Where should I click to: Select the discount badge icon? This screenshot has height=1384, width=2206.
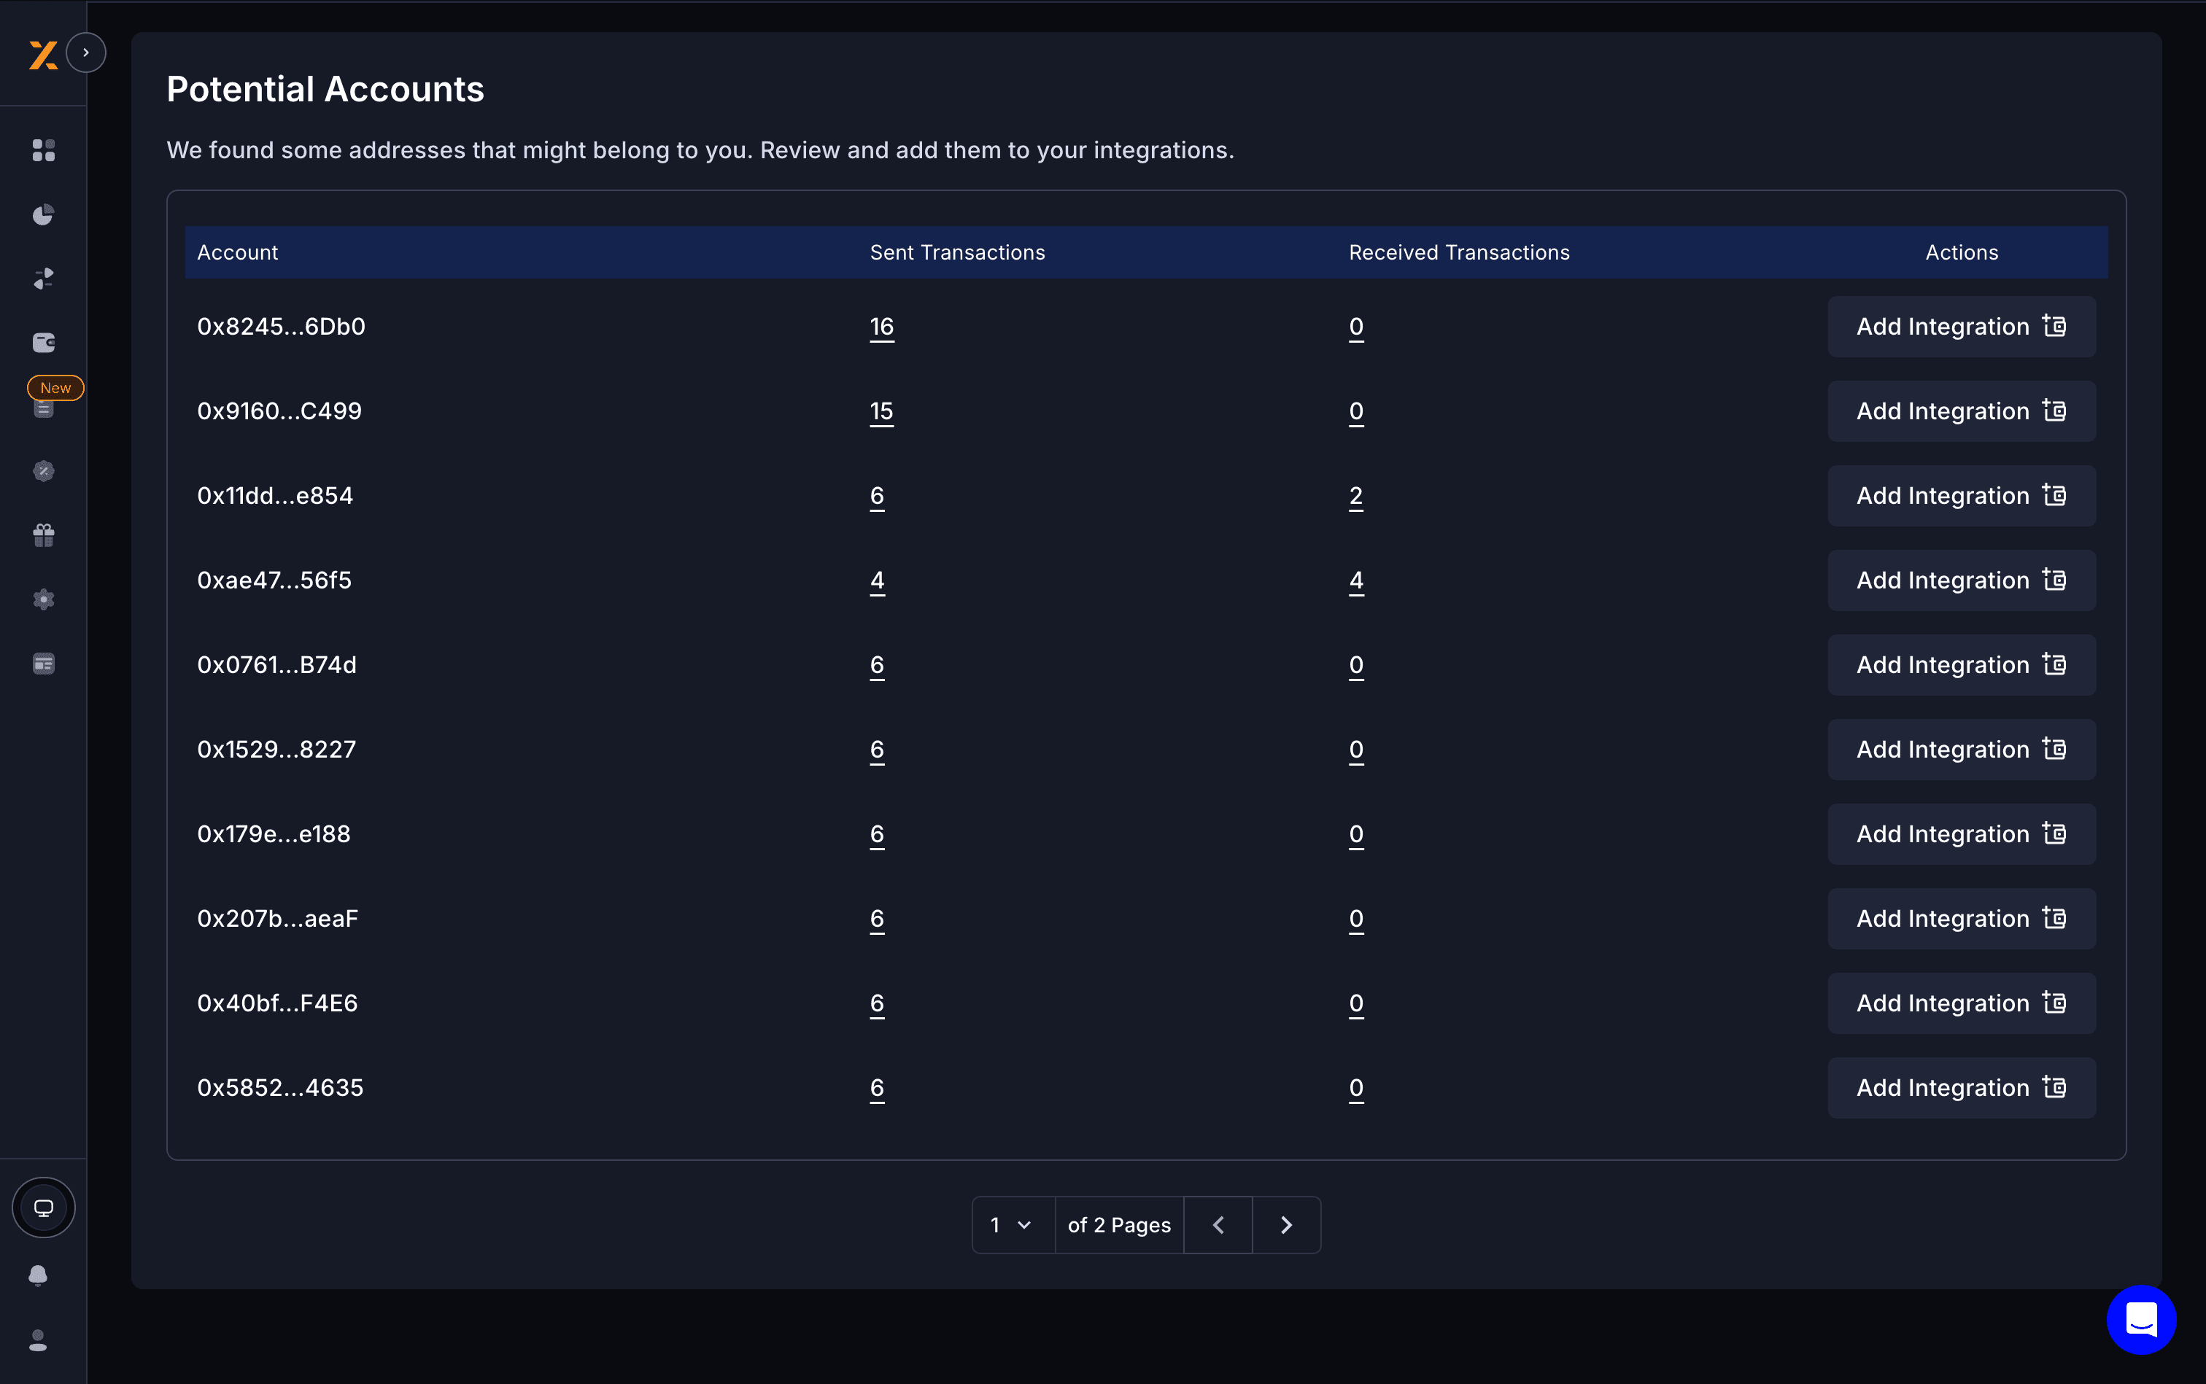[43, 470]
